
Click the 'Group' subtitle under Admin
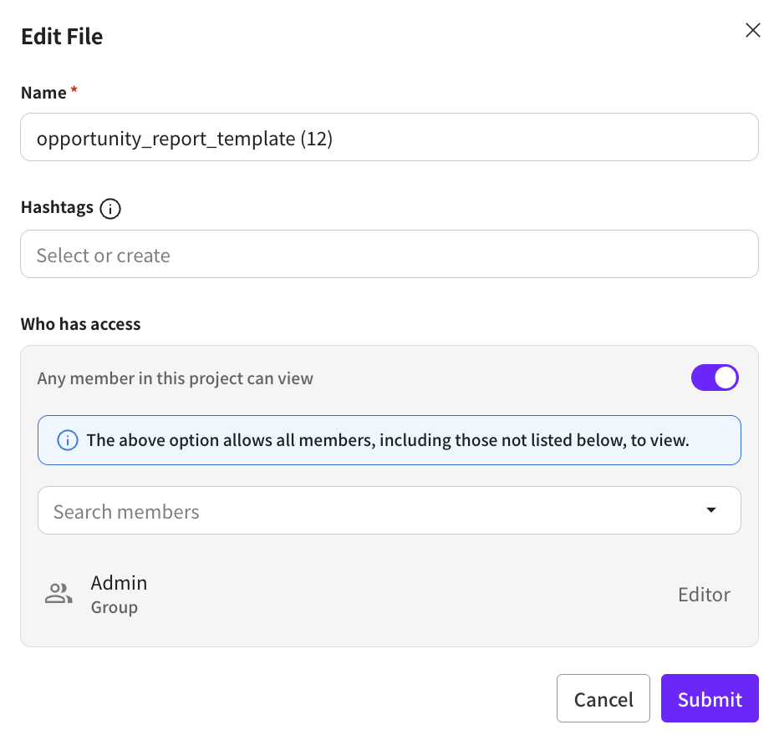(x=115, y=607)
